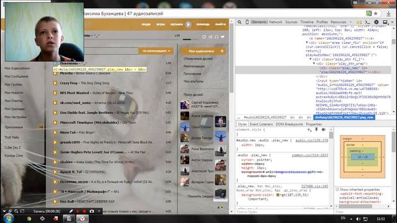Play the grande1899 Five Nights at Freddy's track
Viewport: 397px width, 223px height.
coord(55,142)
